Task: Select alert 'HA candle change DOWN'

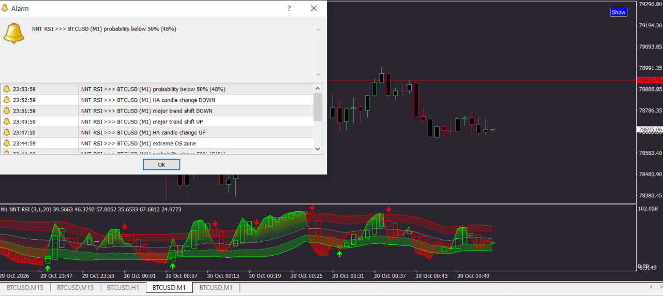Action: tap(148, 100)
